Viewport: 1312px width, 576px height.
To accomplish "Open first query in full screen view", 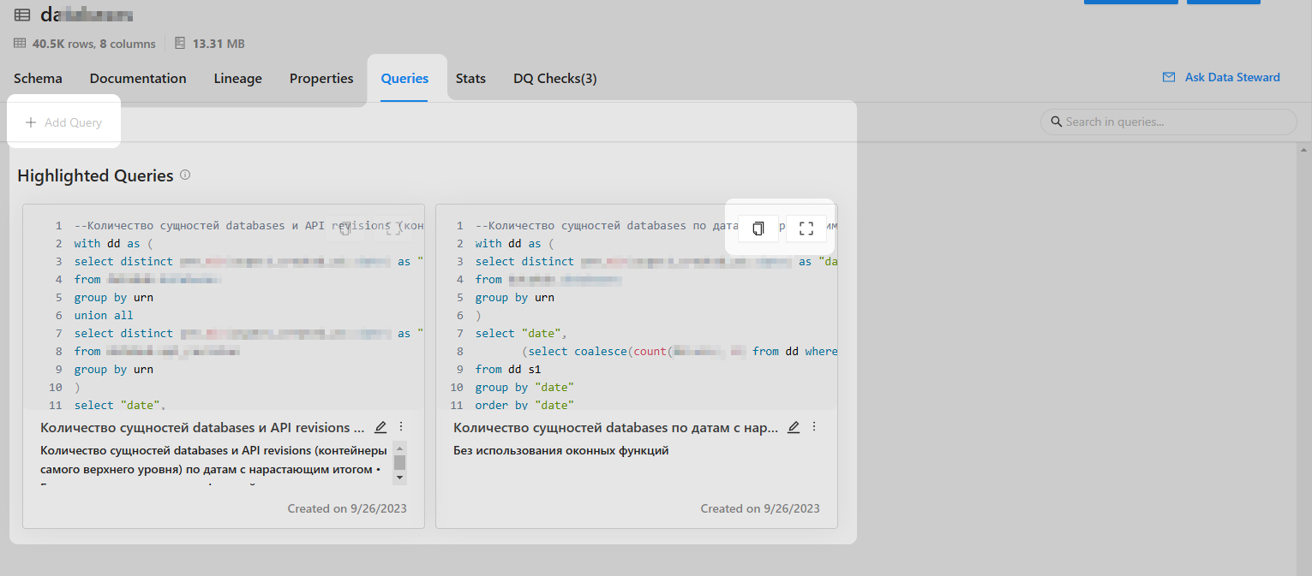I will coord(393,229).
